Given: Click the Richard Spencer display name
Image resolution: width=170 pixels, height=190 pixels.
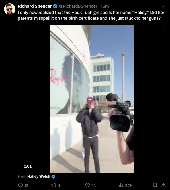Looking at the screenshot, I should point(35,6).
